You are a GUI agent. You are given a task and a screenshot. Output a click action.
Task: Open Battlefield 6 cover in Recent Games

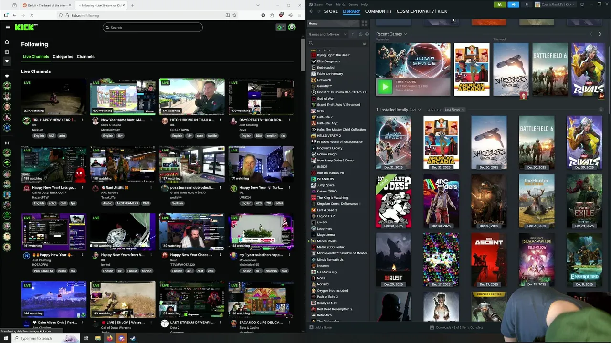[x=550, y=70]
